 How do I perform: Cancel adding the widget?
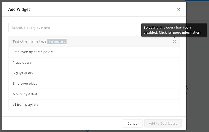point(133,124)
